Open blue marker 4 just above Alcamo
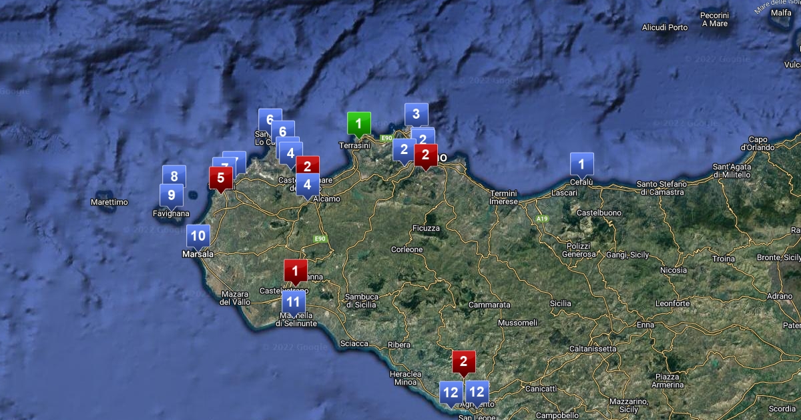Screen dimensions: 801x420 [307, 185]
